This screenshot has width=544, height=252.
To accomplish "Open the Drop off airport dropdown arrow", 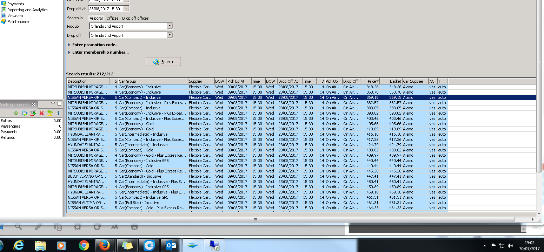I will pyautogui.click(x=170, y=35).
